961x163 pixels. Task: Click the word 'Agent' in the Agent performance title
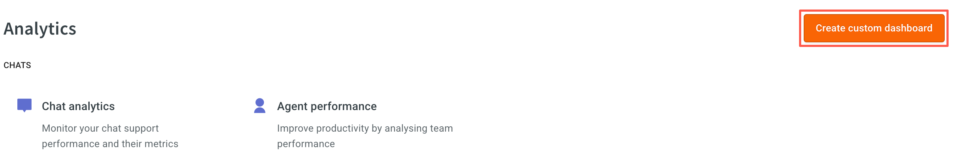292,107
